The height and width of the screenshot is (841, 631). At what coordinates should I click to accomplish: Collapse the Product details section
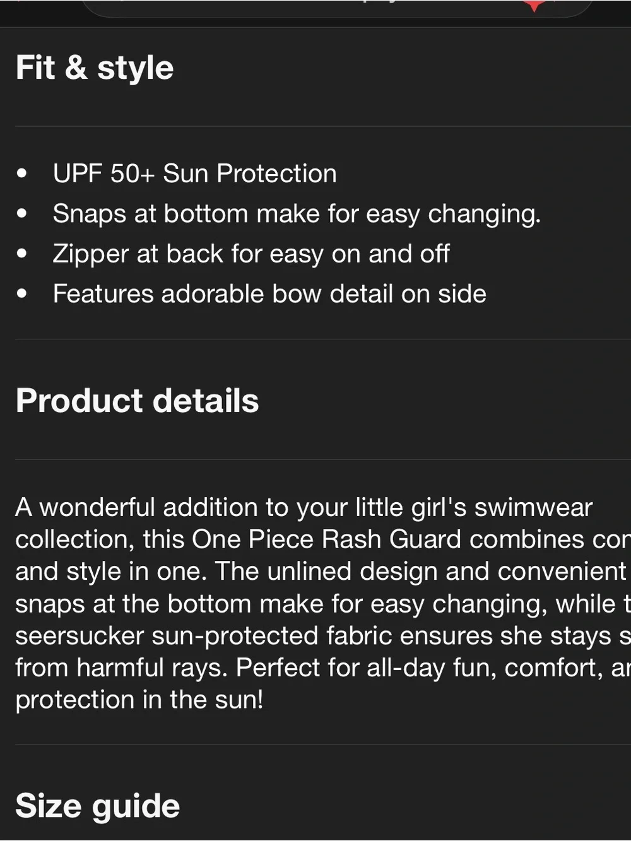[x=137, y=401]
